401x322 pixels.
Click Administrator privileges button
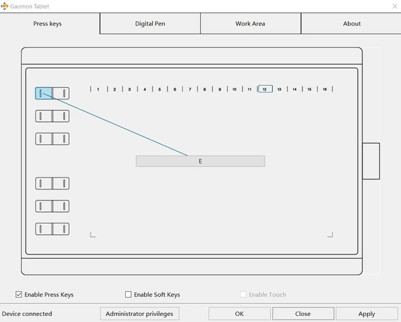click(139, 313)
